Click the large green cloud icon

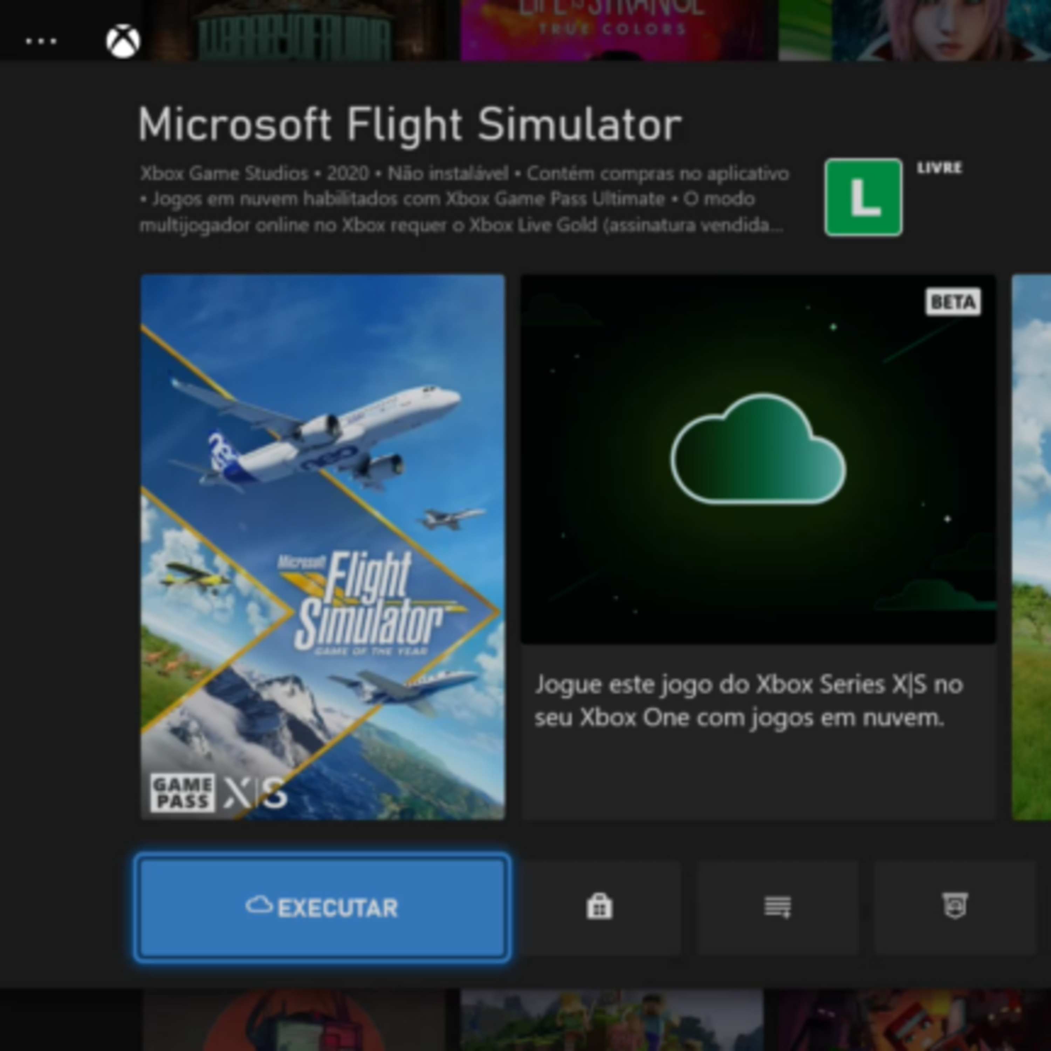click(x=758, y=449)
